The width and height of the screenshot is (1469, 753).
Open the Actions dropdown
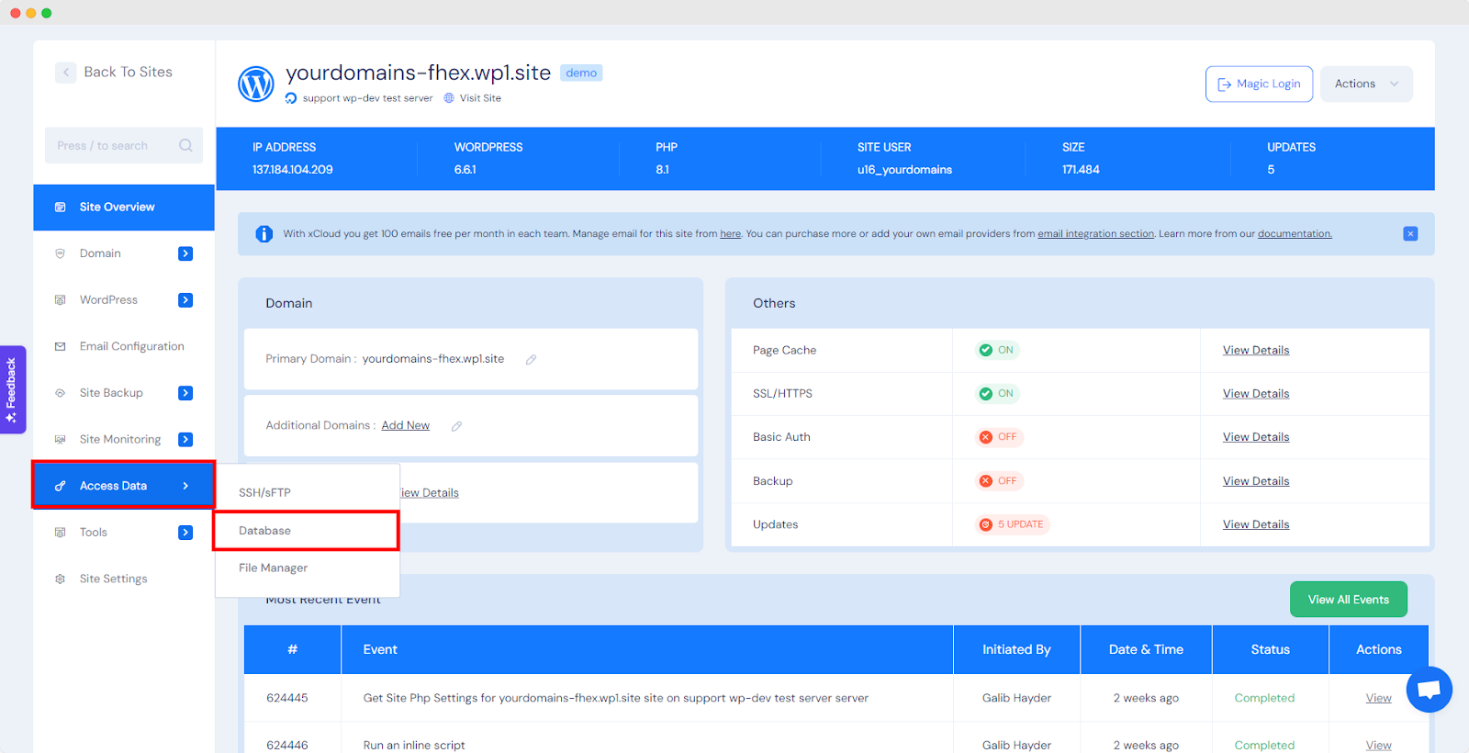coord(1366,84)
